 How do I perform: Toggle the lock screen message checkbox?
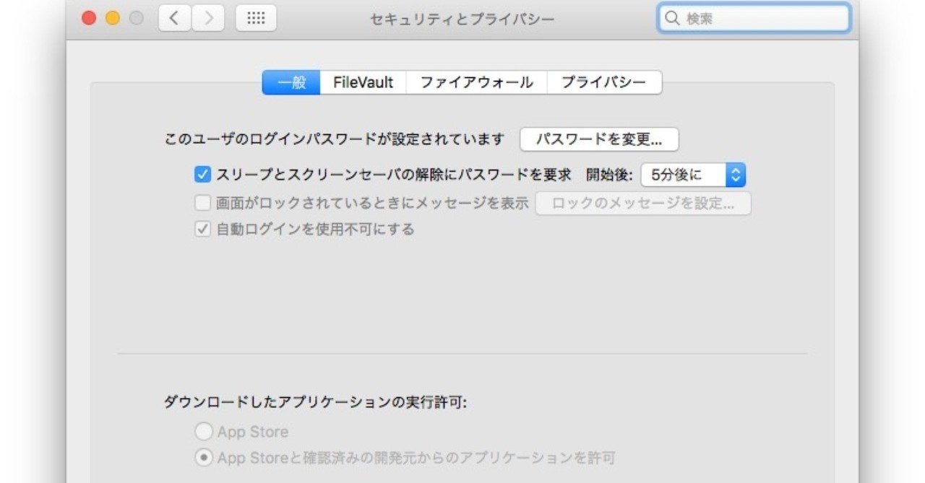pyautogui.click(x=203, y=203)
